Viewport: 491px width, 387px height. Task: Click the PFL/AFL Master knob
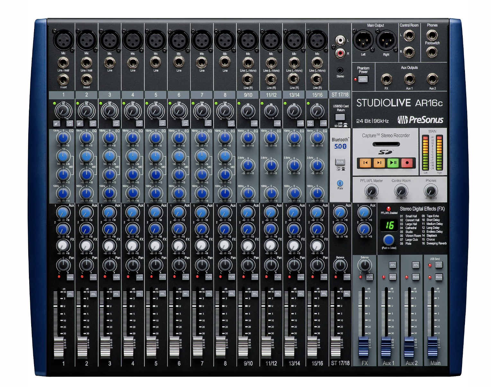tap(371, 191)
